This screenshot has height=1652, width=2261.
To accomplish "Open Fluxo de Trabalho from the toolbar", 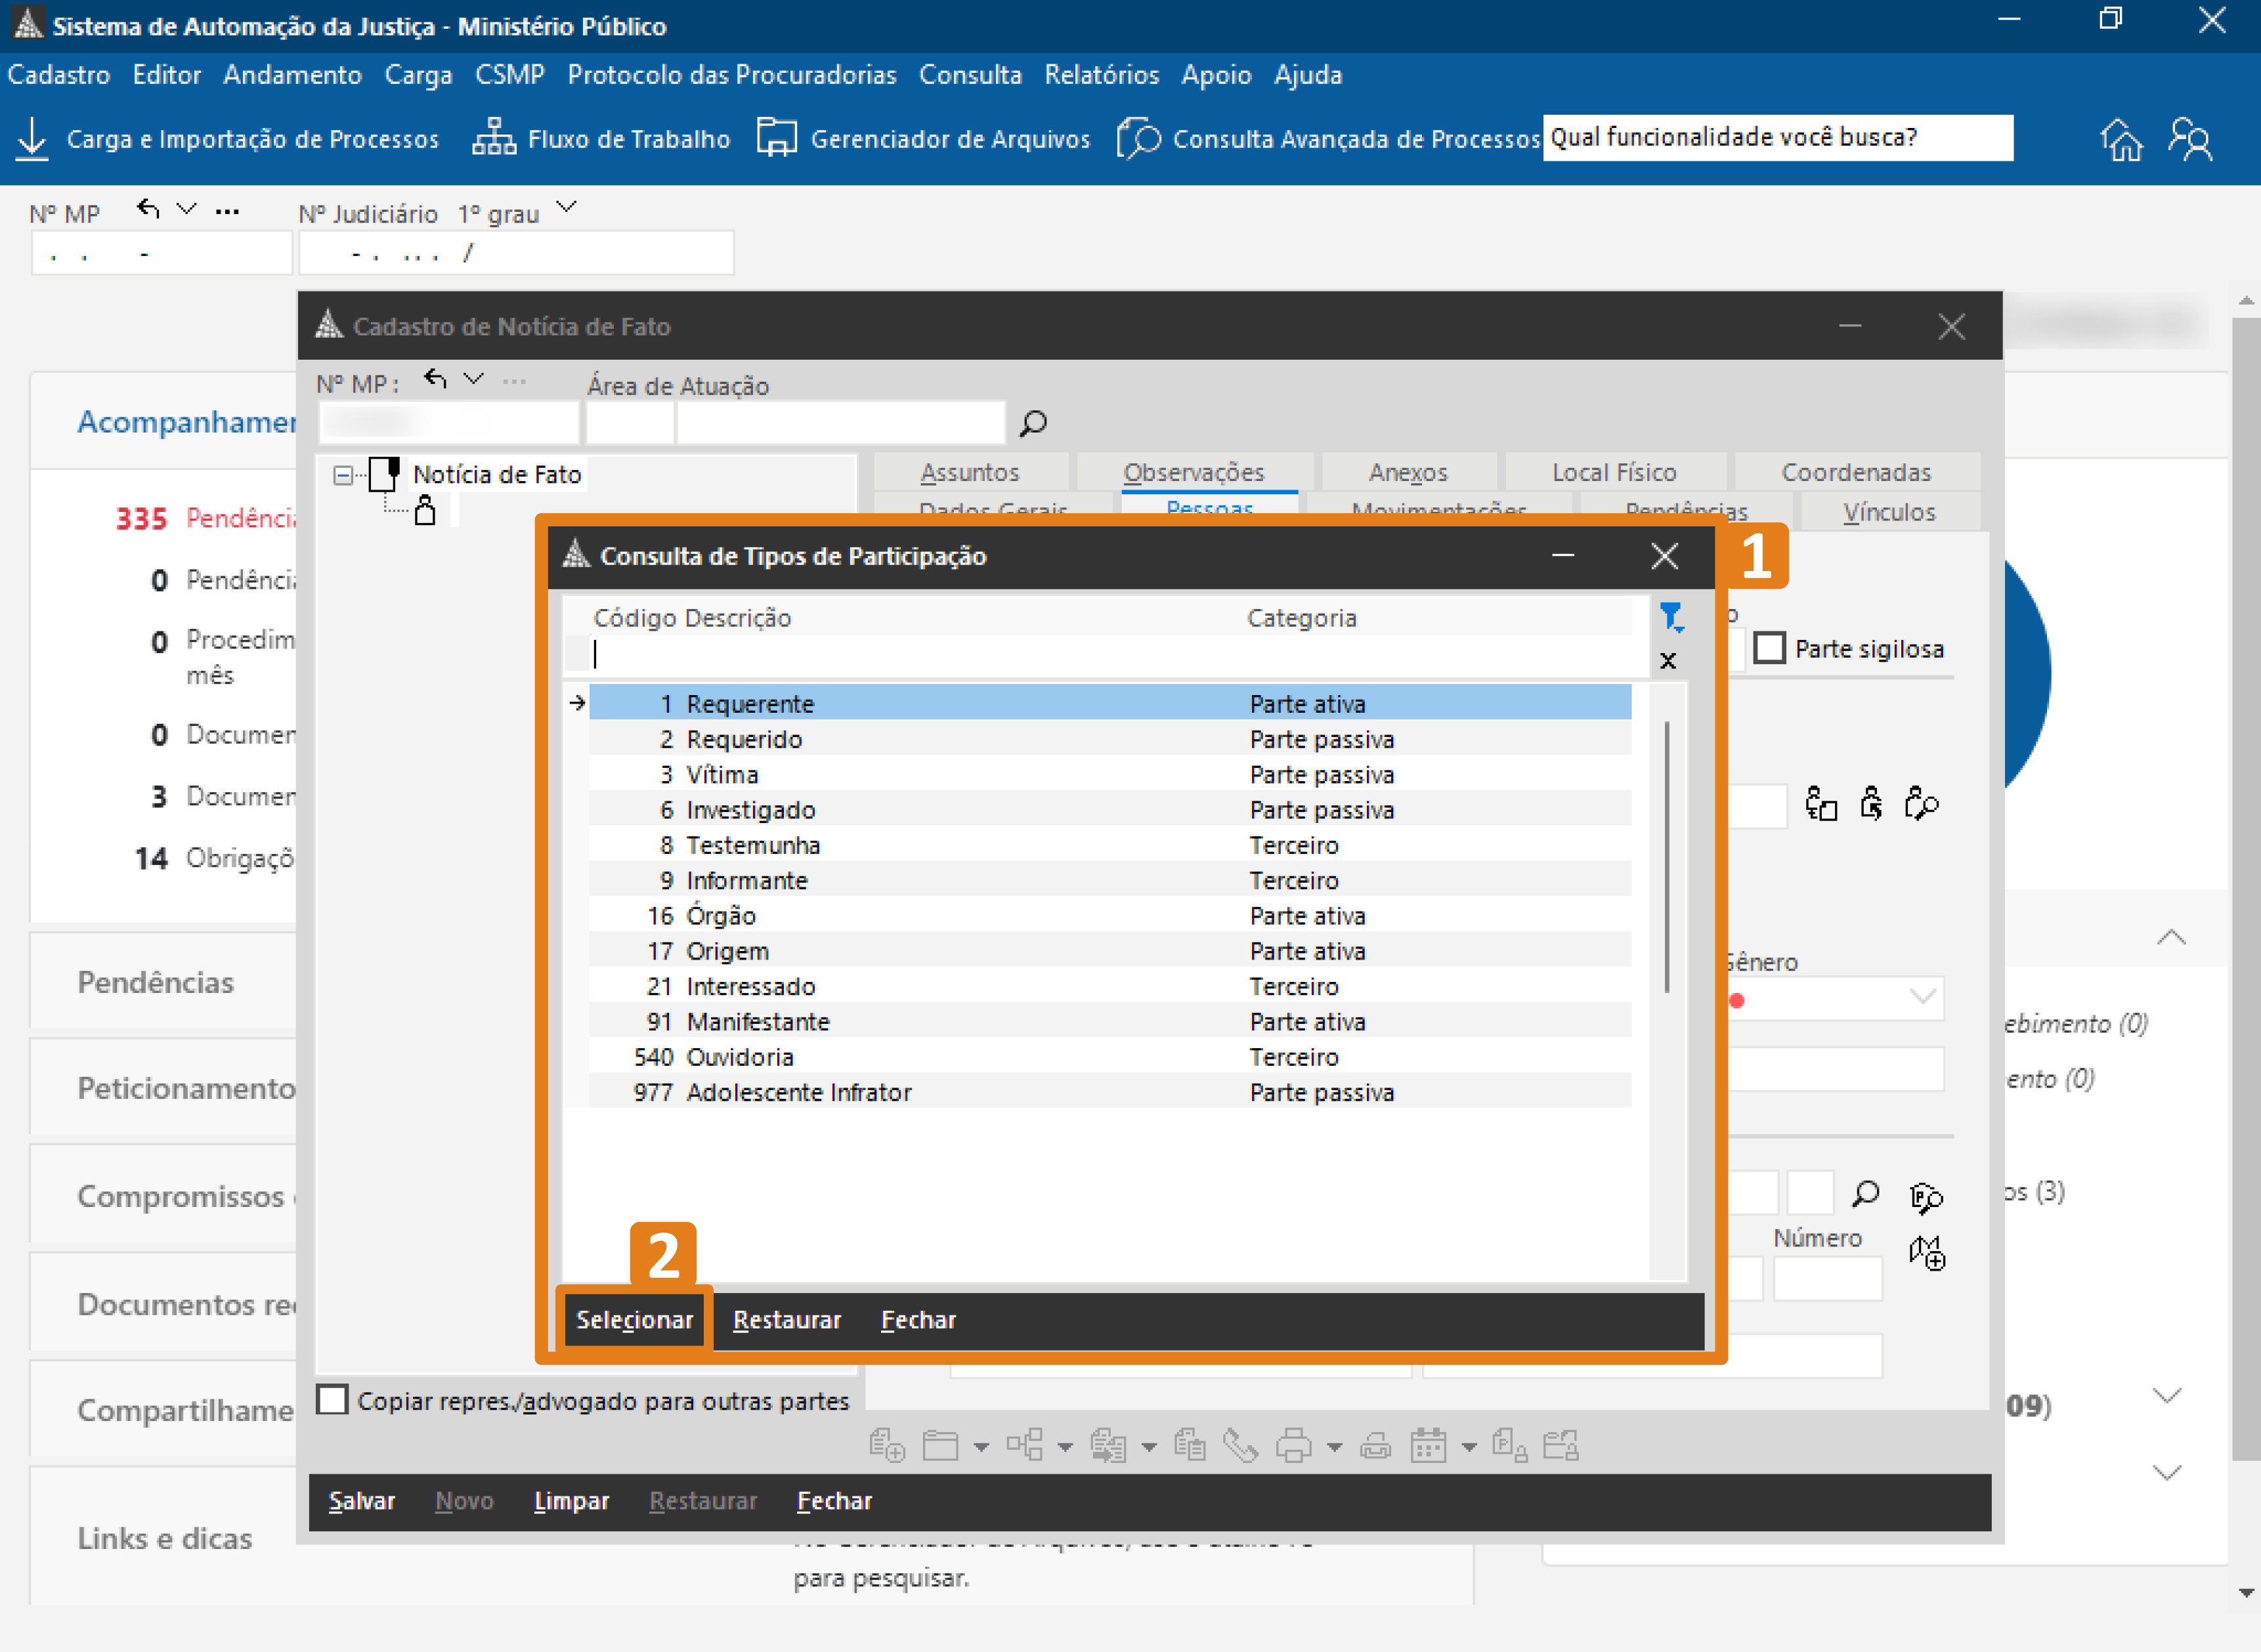I will tap(602, 138).
